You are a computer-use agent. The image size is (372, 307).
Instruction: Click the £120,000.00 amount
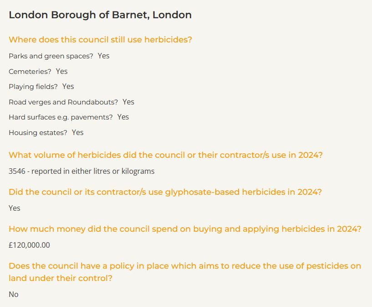tap(29, 245)
